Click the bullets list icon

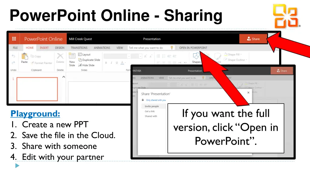(x=158, y=56)
